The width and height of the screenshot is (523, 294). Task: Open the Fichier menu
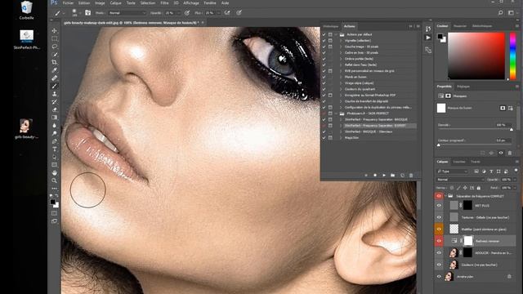pyautogui.click(x=68, y=3)
